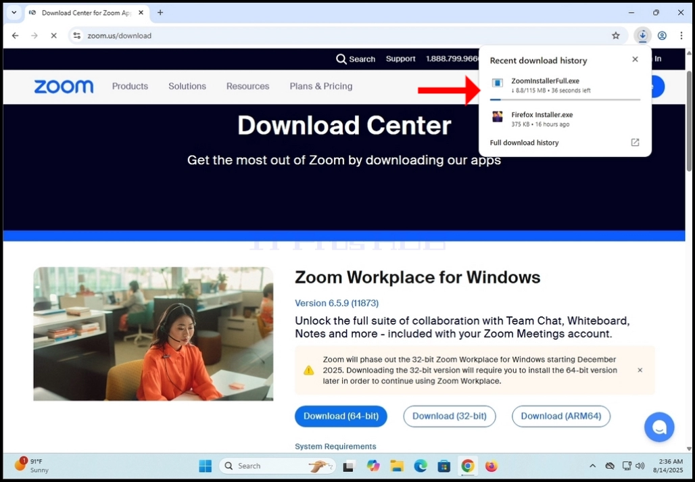
Task: Open Plans & Pricing page
Action: (321, 86)
